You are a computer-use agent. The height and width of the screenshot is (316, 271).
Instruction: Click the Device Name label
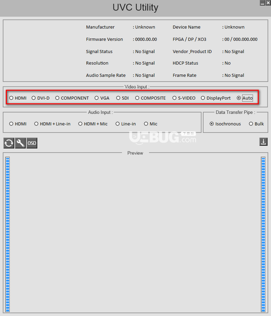[x=187, y=27]
